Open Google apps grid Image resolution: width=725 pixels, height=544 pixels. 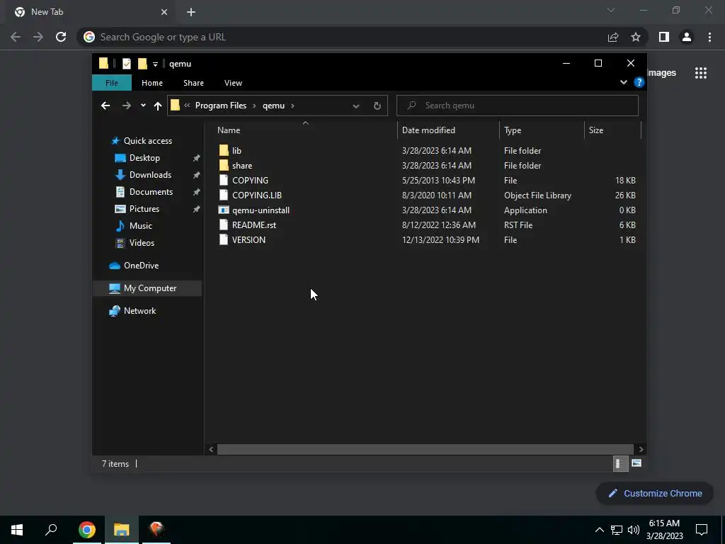(700, 73)
